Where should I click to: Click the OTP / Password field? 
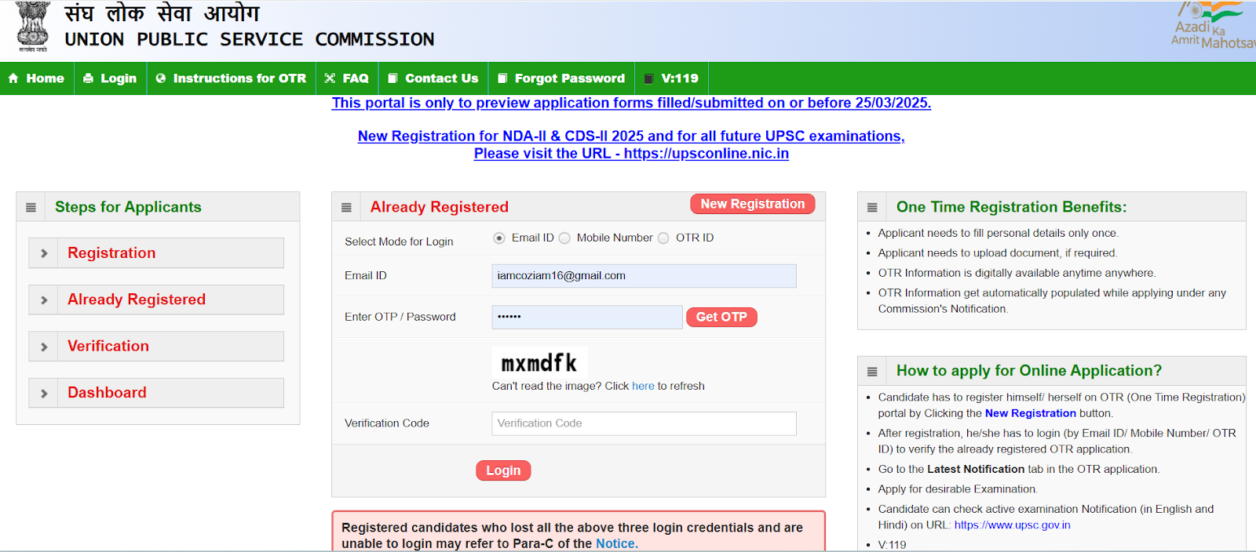(587, 317)
